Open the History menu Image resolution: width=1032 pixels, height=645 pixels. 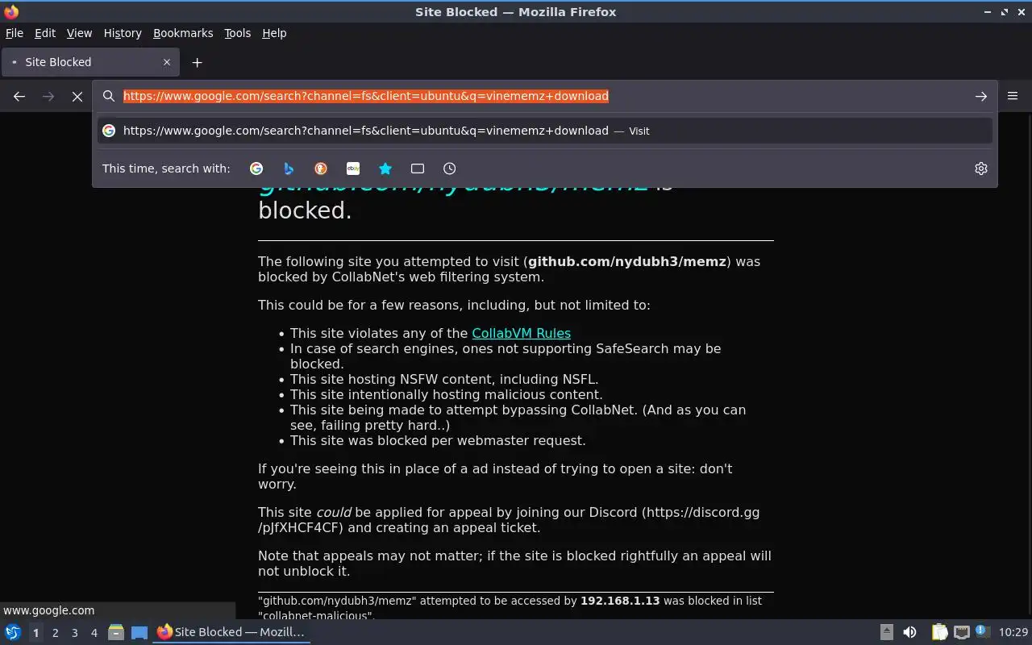click(x=123, y=33)
